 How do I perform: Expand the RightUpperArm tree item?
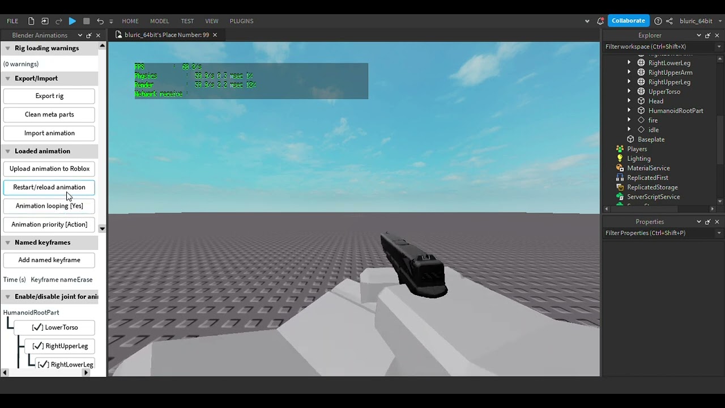[x=629, y=73]
